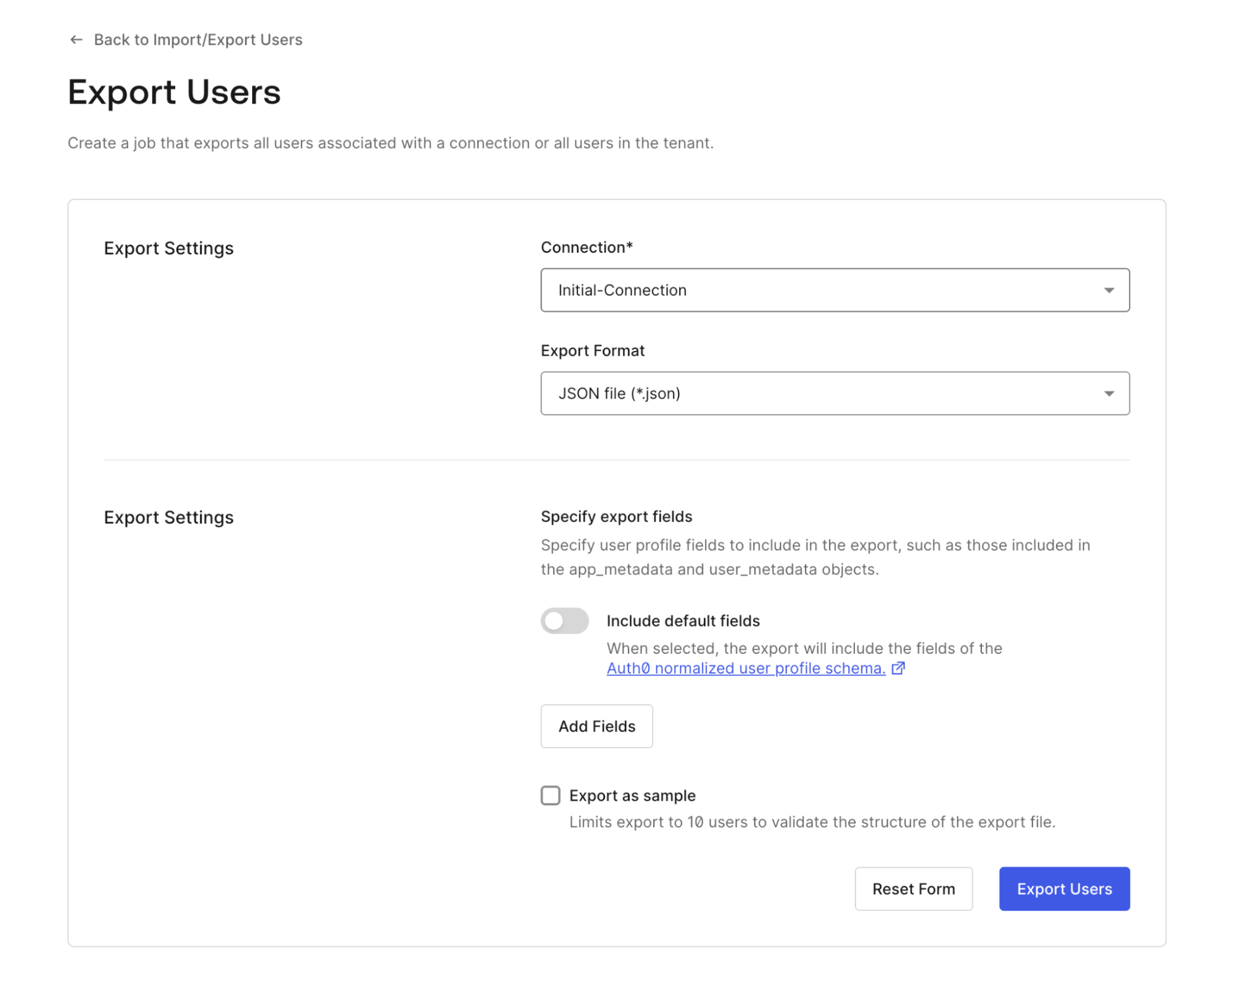Click the 'Export as sample' label text
The width and height of the screenshot is (1233, 1004).
632,796
